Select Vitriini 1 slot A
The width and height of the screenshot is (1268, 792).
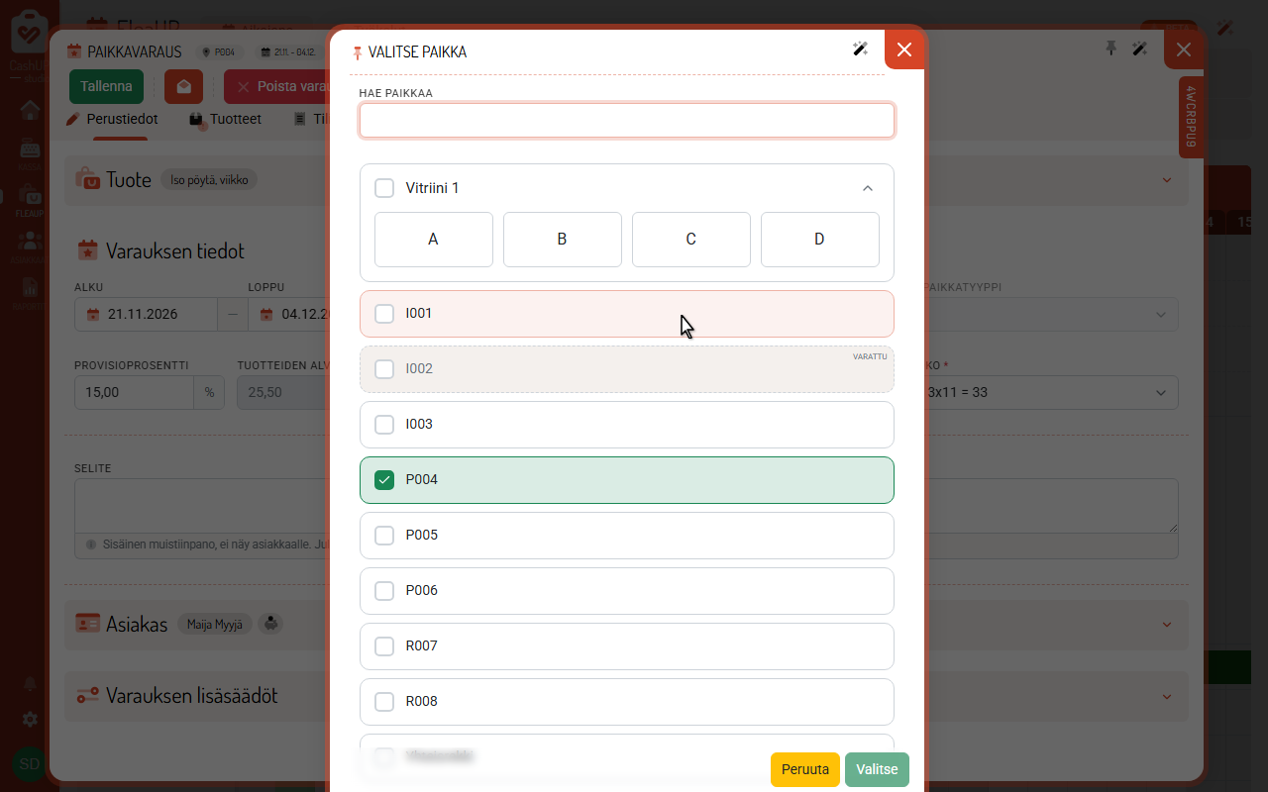434,240
